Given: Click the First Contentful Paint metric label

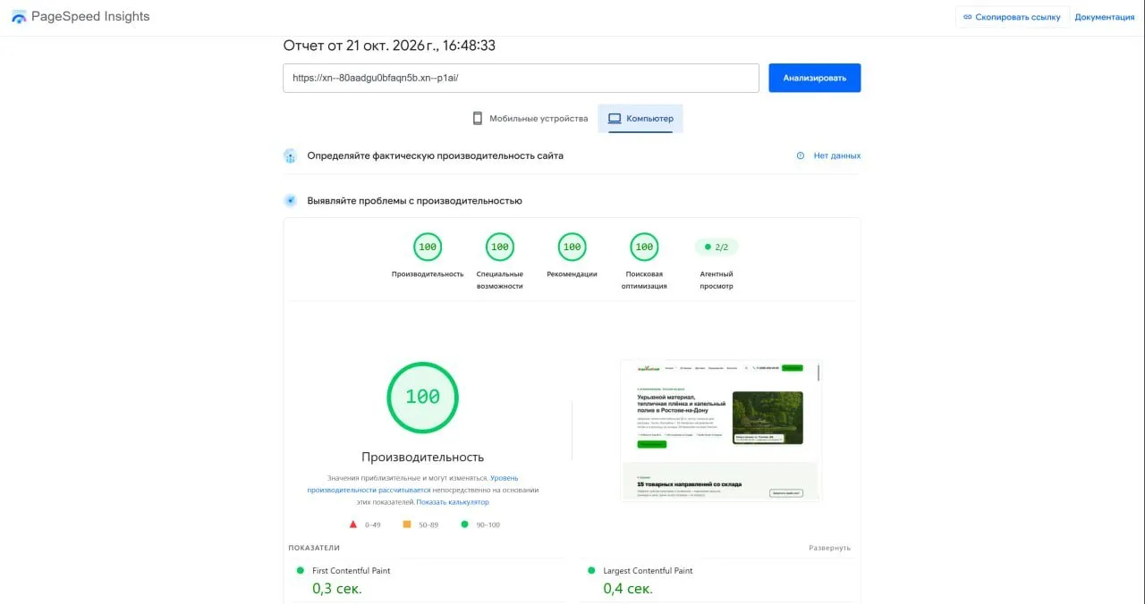Looking at the screenshot, I should pyautogui.click(x=352, y=571).
